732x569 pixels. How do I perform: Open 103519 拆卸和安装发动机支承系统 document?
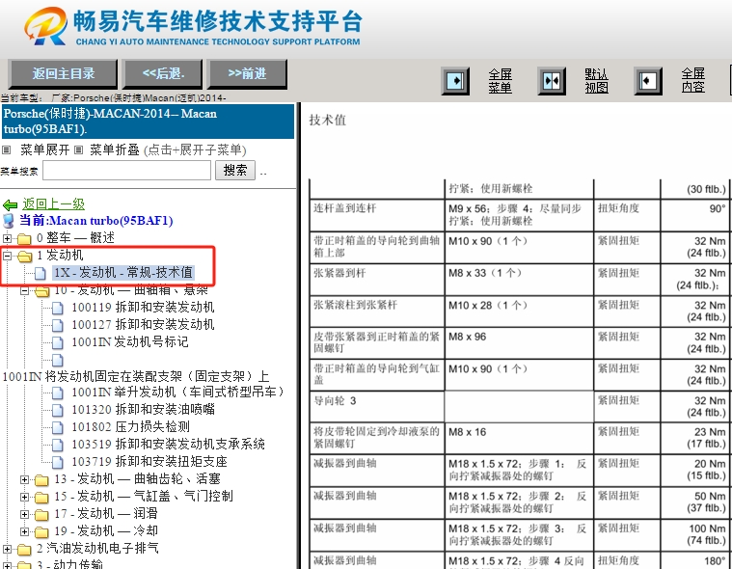[168, 444]
